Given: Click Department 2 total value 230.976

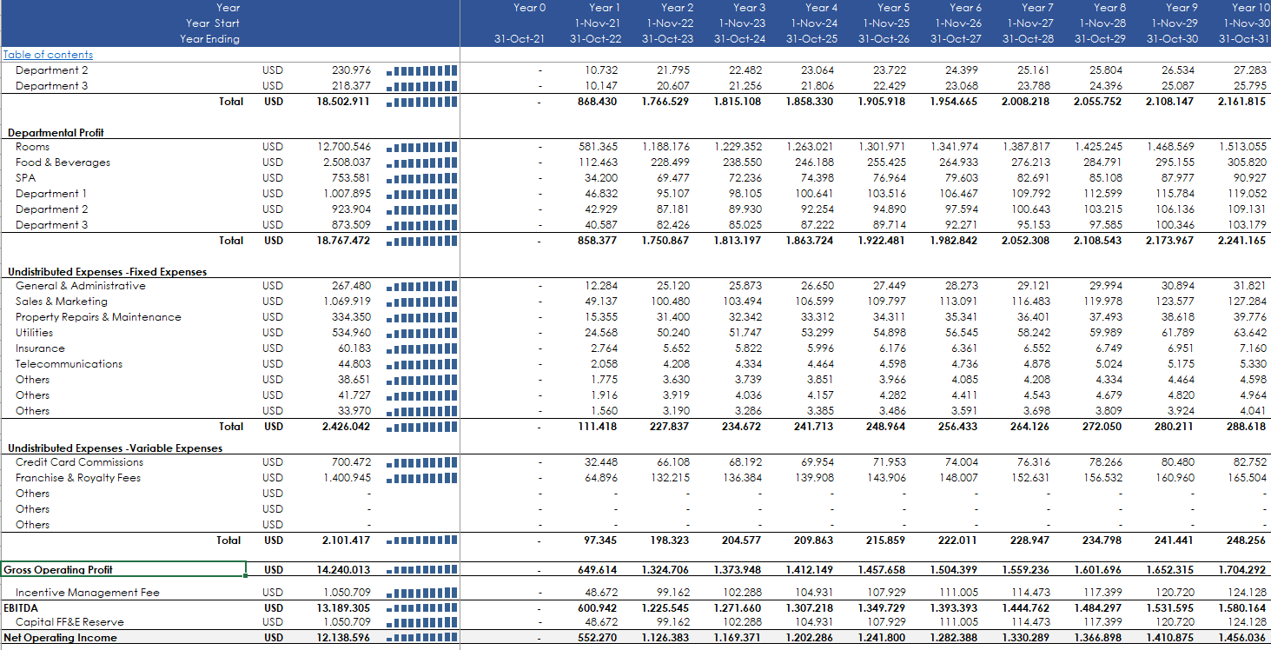Looking at the screenshot, I should click(x=351, y=70).
